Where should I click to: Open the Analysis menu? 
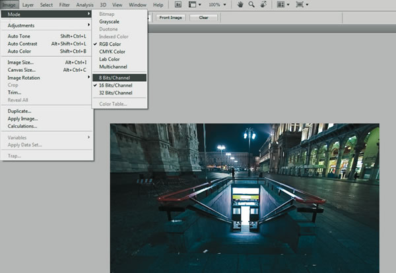point(85,5)
